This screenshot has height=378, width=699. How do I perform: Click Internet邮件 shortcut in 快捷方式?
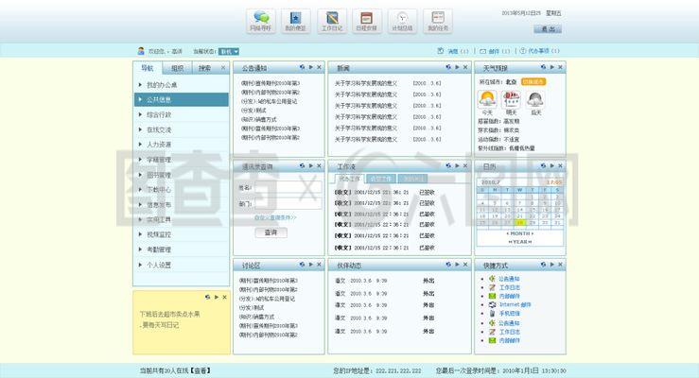tap(515, 305)
